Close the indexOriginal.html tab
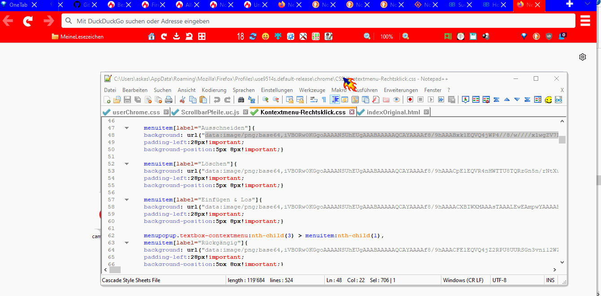 [426, 112]
